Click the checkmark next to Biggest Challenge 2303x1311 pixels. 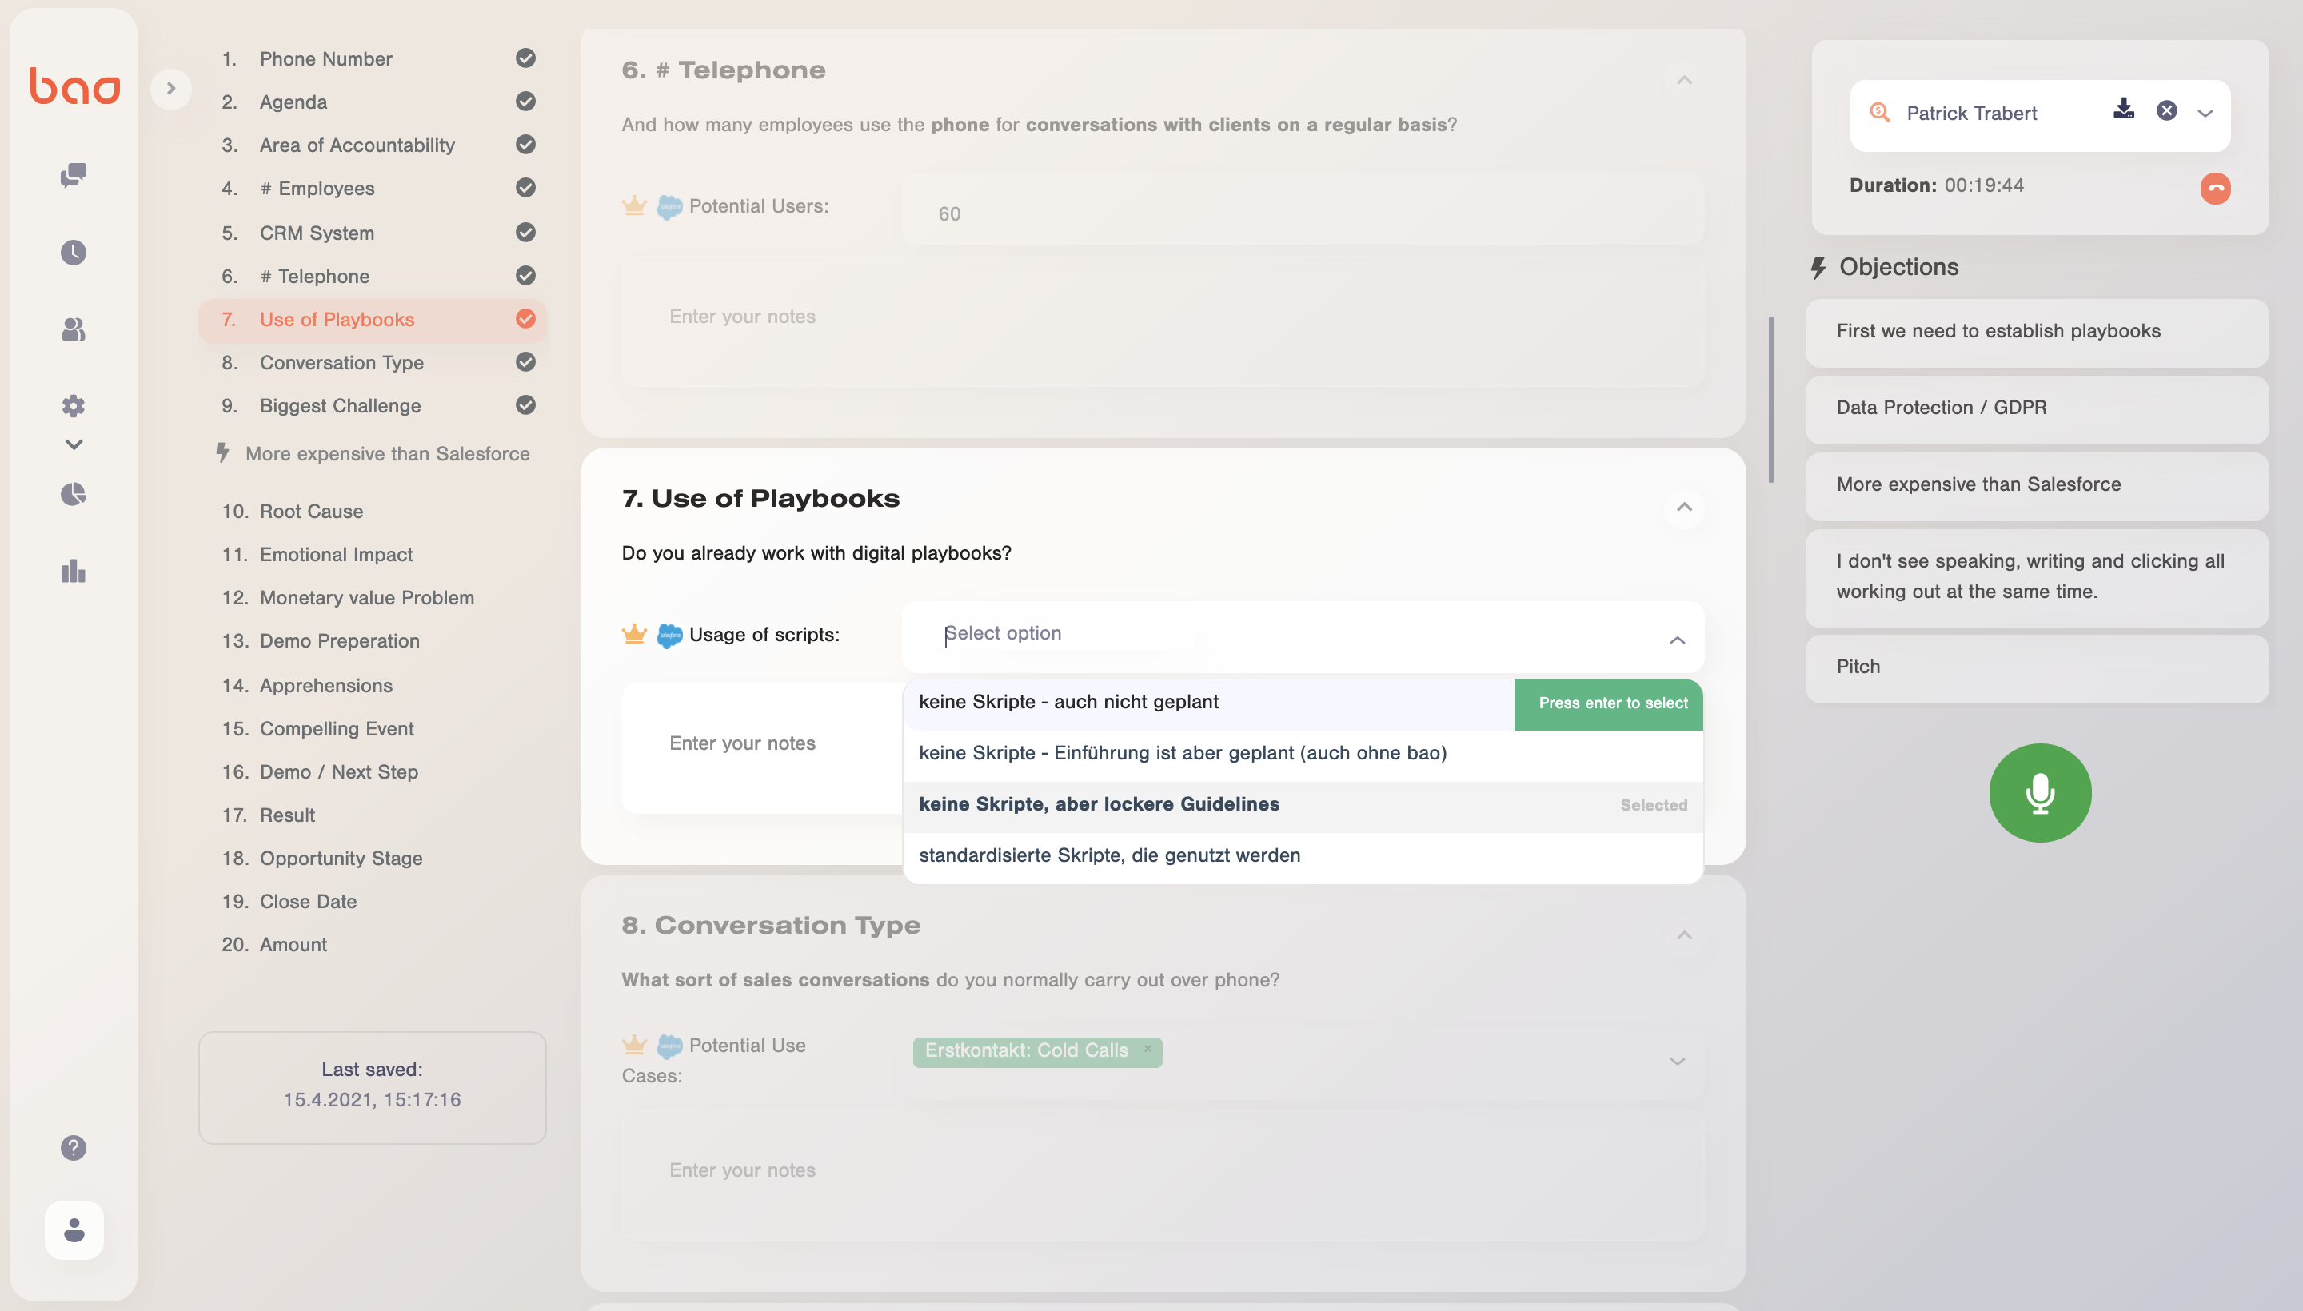526,405
